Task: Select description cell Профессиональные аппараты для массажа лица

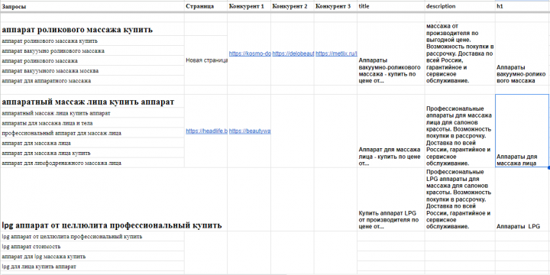Action: [x=460, y=131]
